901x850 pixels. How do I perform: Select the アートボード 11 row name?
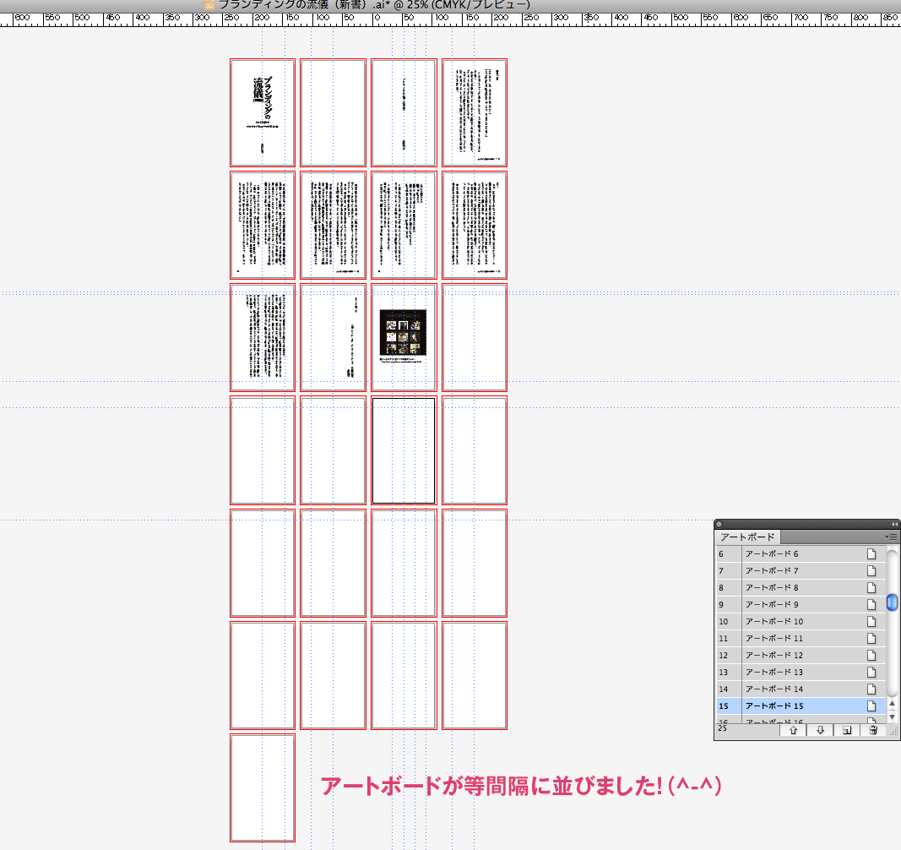[774, 639]
